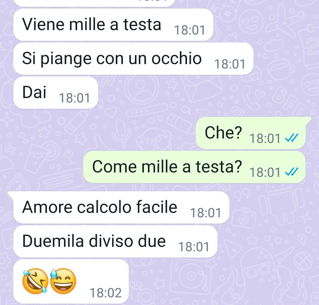319x305 pixels.
Task: Tap timestamp on "Amore calcolo facile"
Action: [x=206, y=213]
